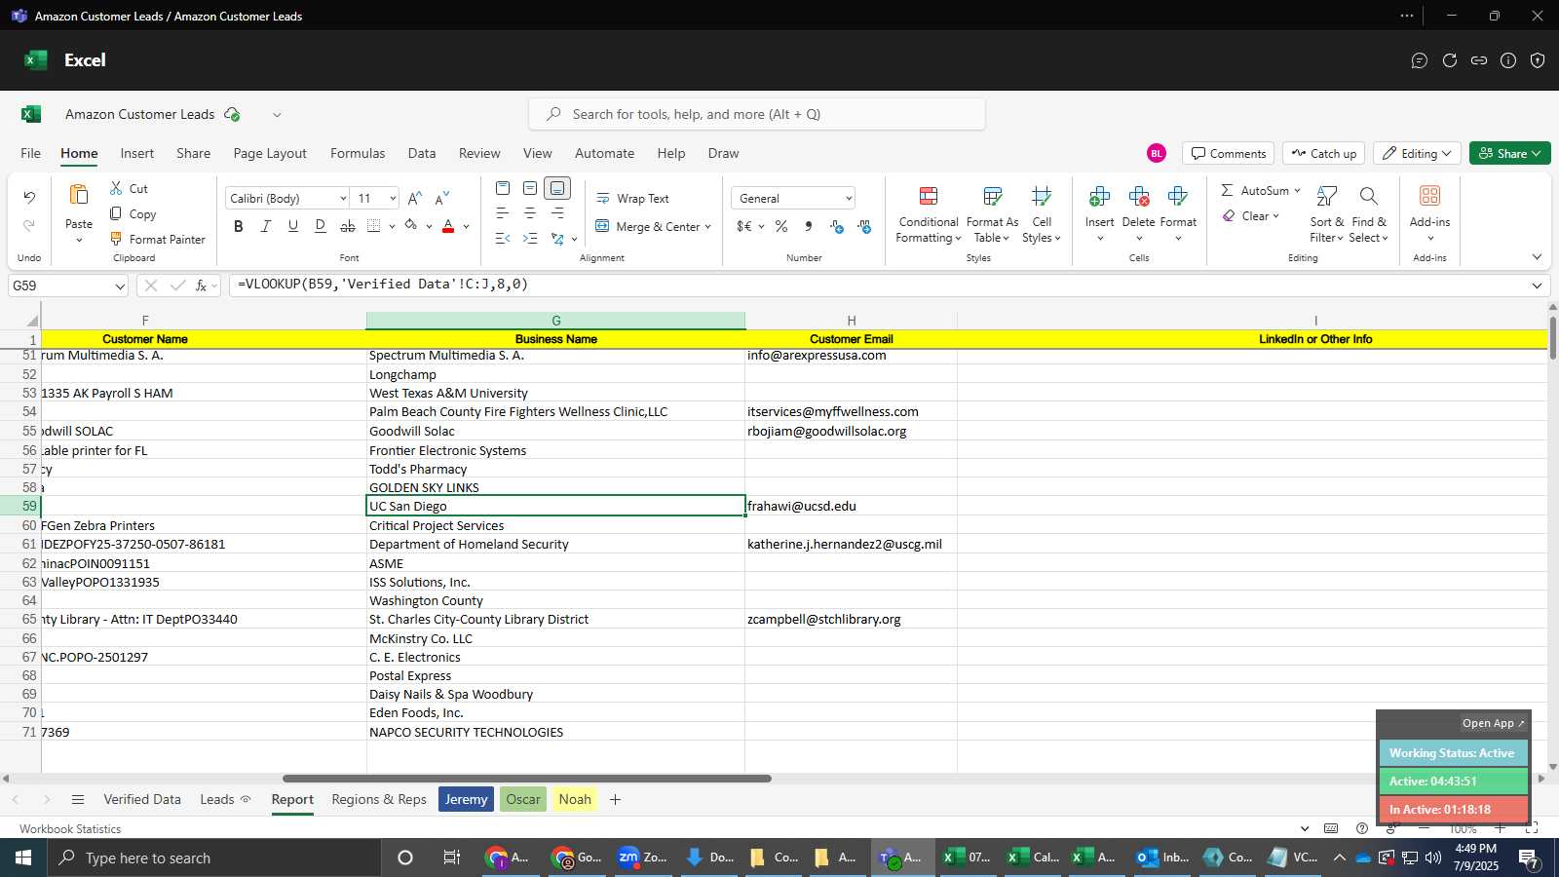This screenshot has height=877, width=1559.
Task: Toggle Underline formatting
Action: (293, 226)
